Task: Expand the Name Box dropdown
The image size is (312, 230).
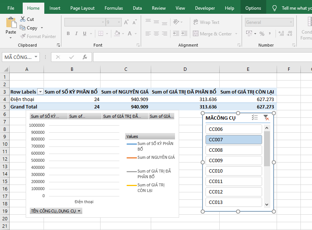Action: [x=36, y=57]
